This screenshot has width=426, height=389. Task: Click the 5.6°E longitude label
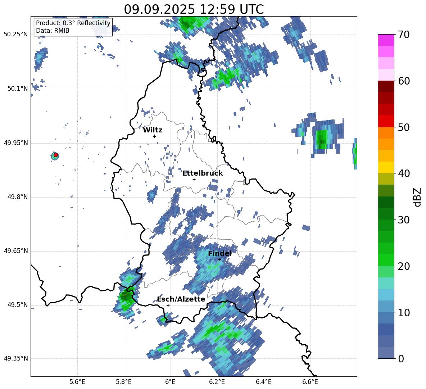[77, 382]
